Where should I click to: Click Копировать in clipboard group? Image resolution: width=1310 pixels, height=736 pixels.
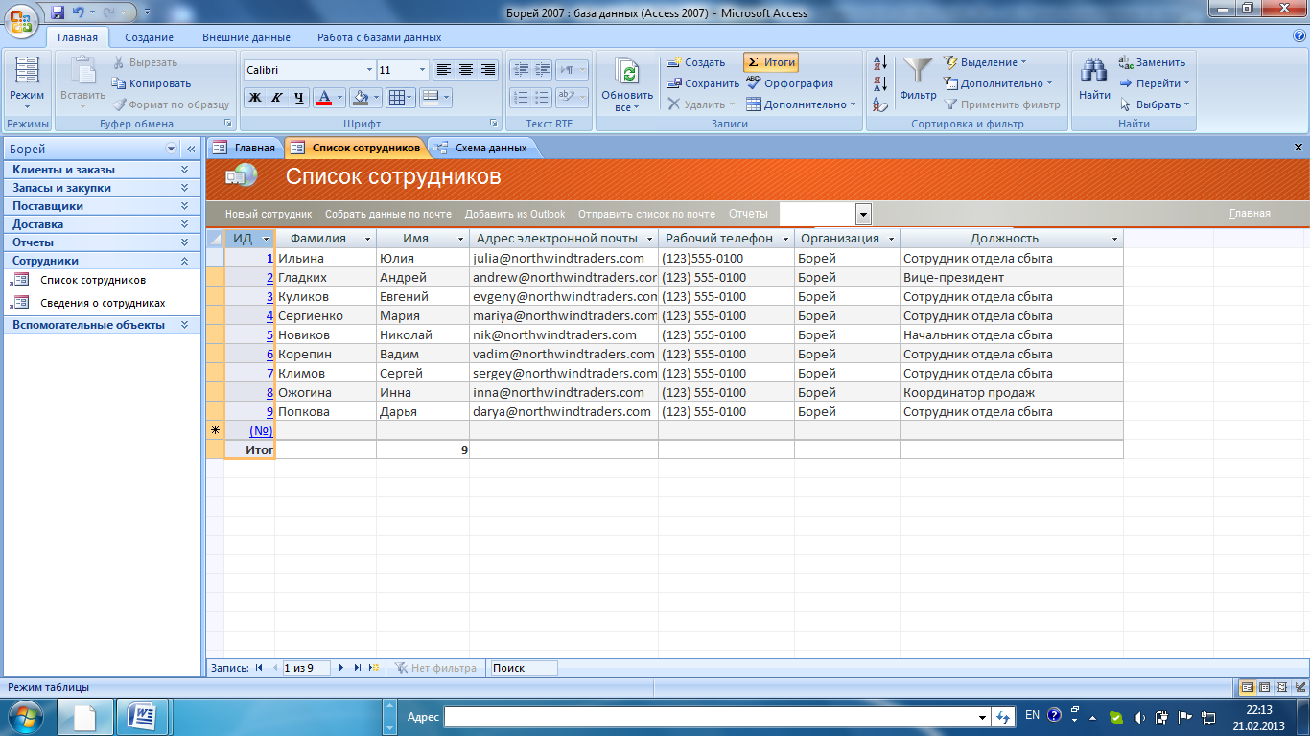click(152, 83)
